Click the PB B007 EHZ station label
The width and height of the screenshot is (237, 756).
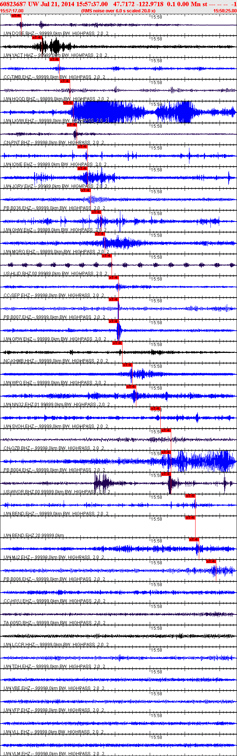coord(17,317)
